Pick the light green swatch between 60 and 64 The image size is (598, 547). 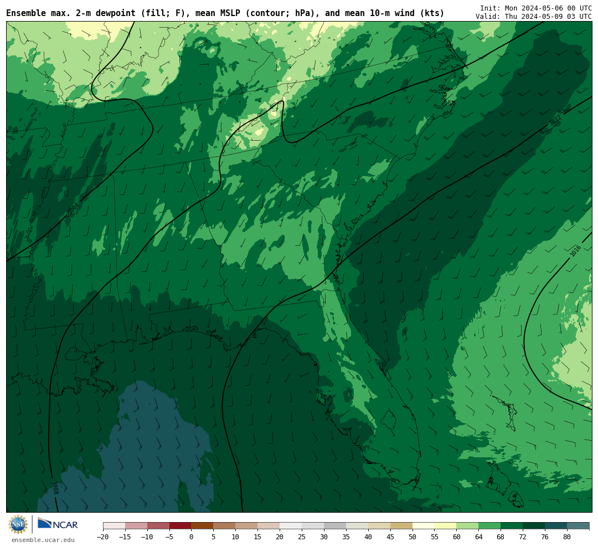click(x=468, y=526)
